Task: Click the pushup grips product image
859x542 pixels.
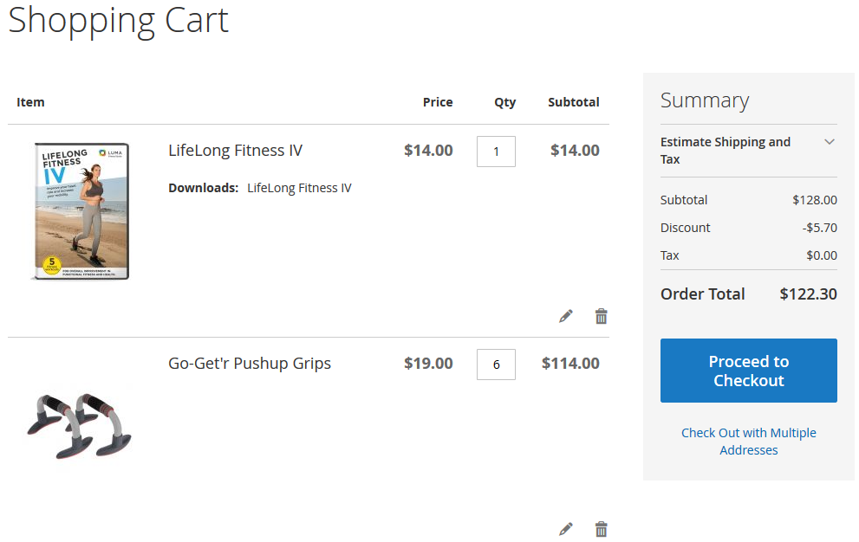Action: click(x=80, y=424)
